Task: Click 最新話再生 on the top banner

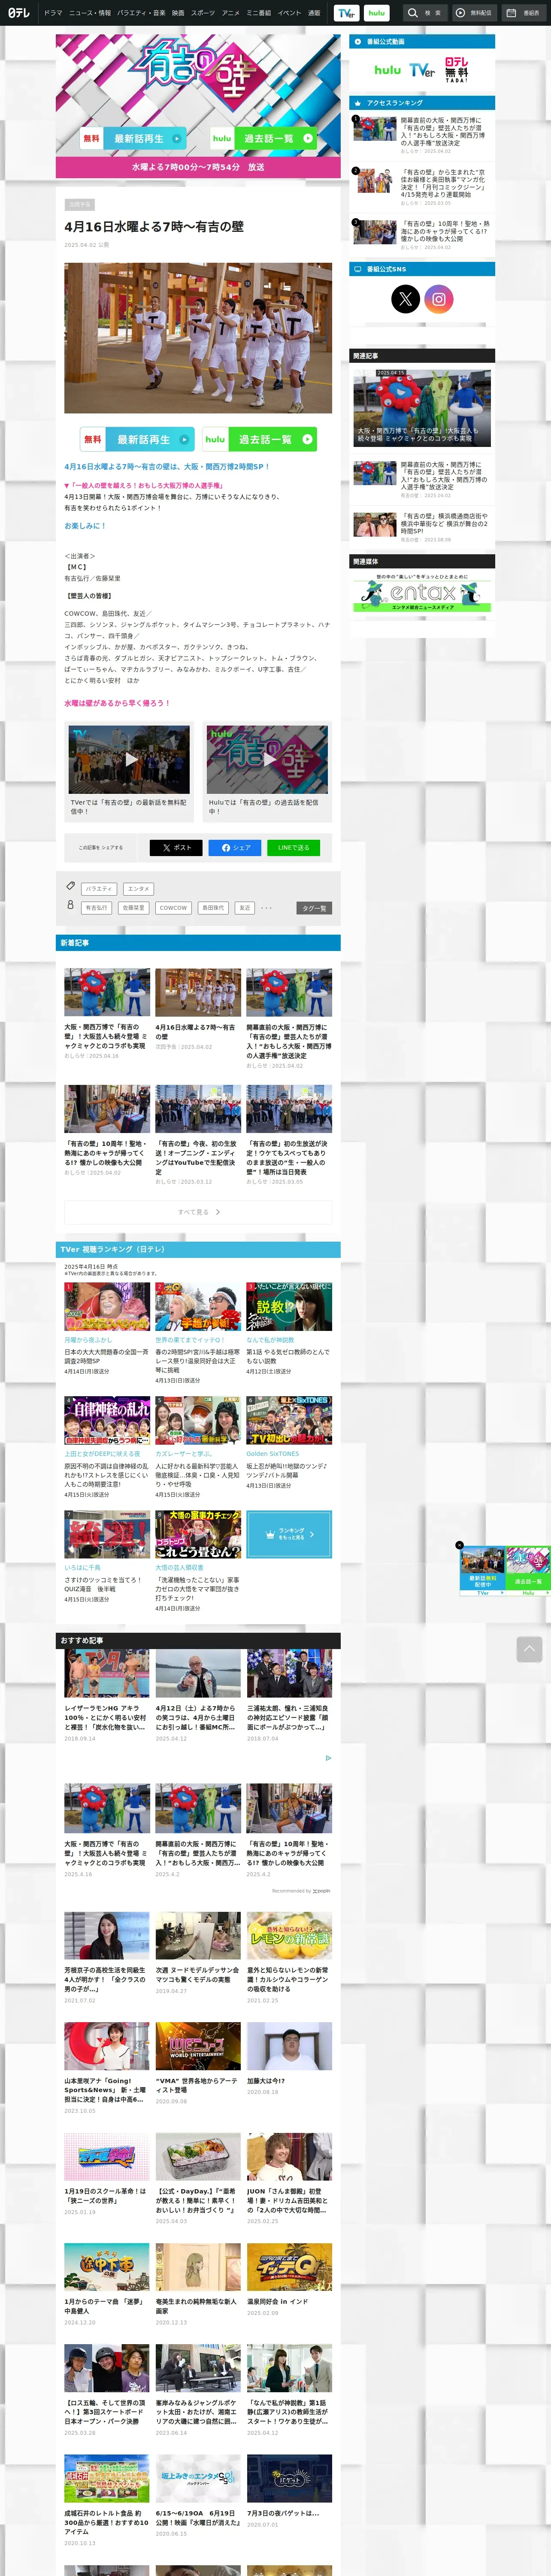Action: click(133, 139)
